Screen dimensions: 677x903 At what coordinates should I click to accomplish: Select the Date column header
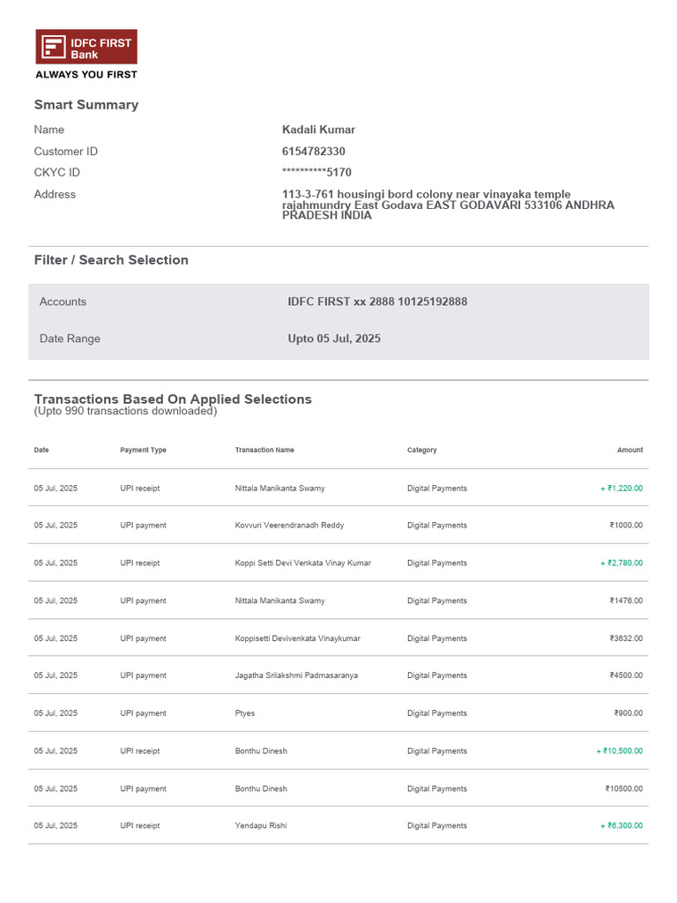[41, 450]
